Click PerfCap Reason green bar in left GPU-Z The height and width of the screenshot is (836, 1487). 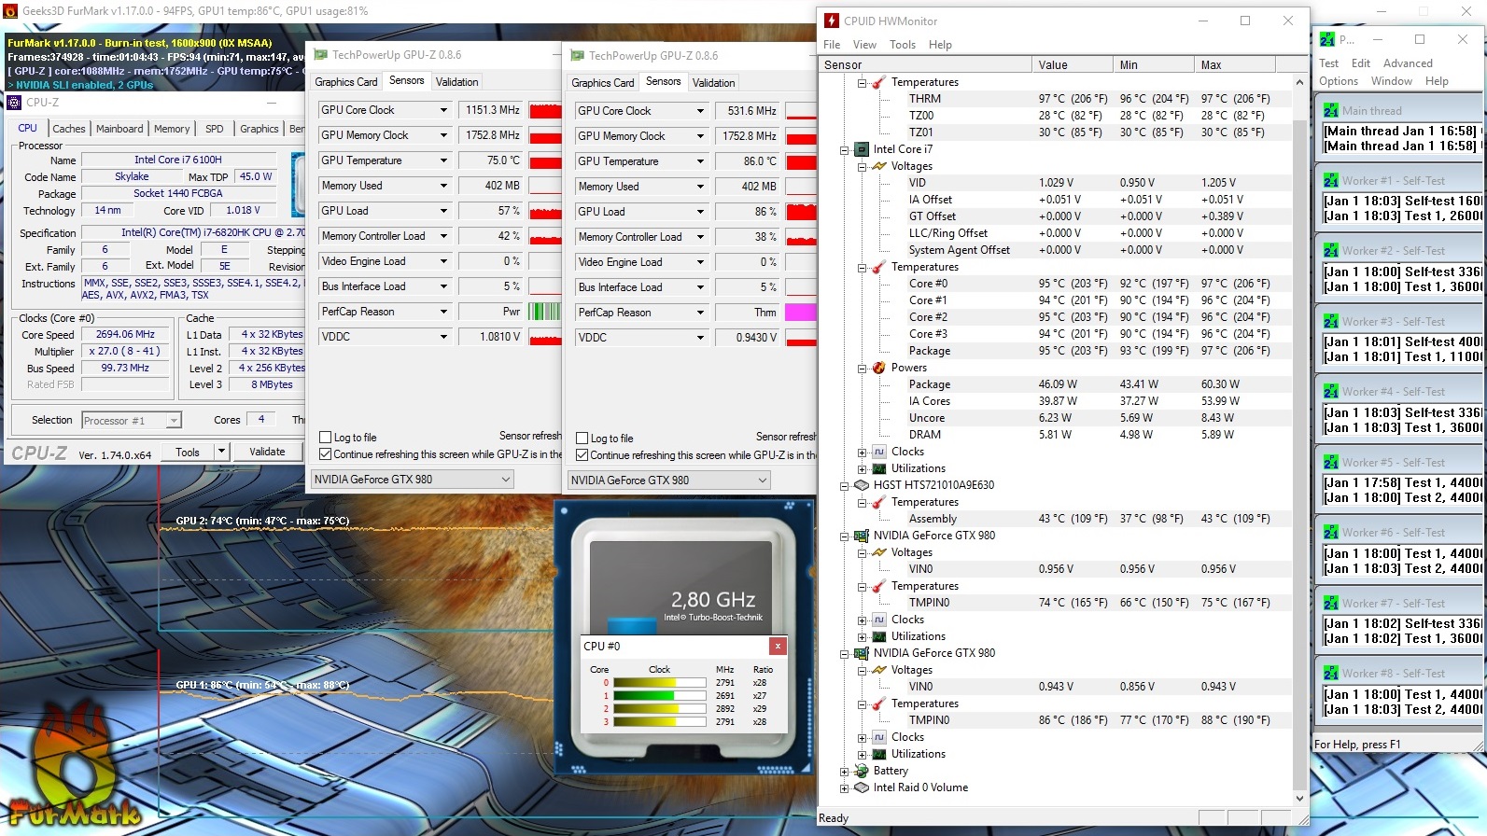pyautogui.click(x=544, y=312)
